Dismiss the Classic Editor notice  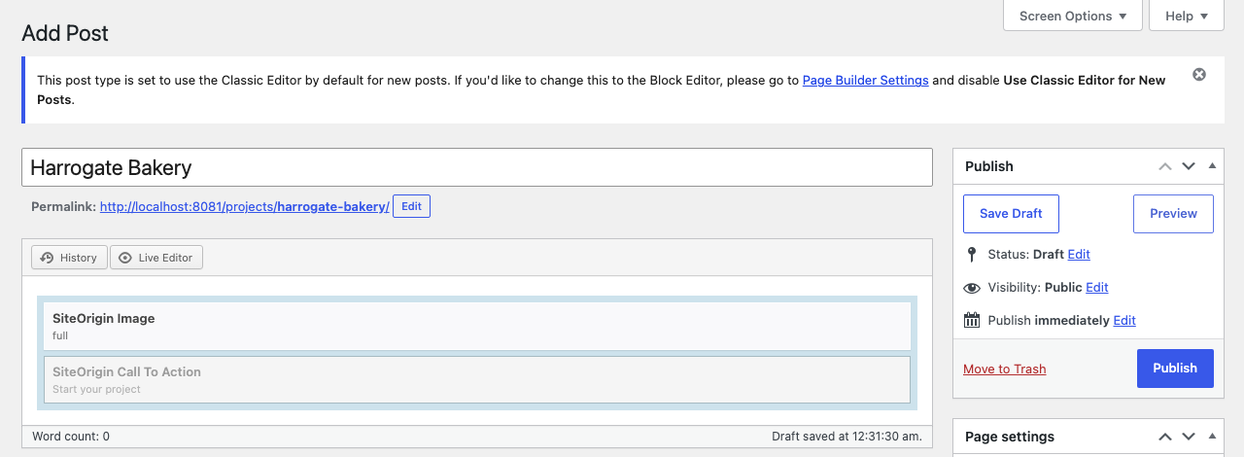pyautogui.click(x=1199, y=74)
